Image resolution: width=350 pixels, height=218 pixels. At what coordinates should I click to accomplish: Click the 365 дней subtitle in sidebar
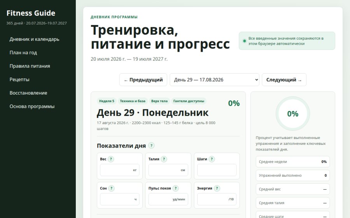tap(37, 23)
